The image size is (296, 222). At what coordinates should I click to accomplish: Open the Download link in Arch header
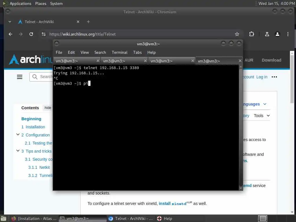(271, 60)
